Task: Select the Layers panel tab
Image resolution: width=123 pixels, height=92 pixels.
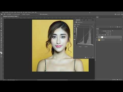Action: 98,29
